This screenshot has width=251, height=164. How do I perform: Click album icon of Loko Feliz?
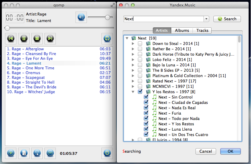click(x=148, y=60)
